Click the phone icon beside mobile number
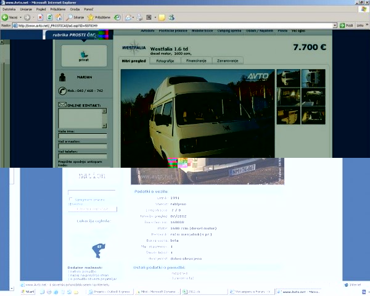This screenshot has width=370, height=296. pos(62,91)
